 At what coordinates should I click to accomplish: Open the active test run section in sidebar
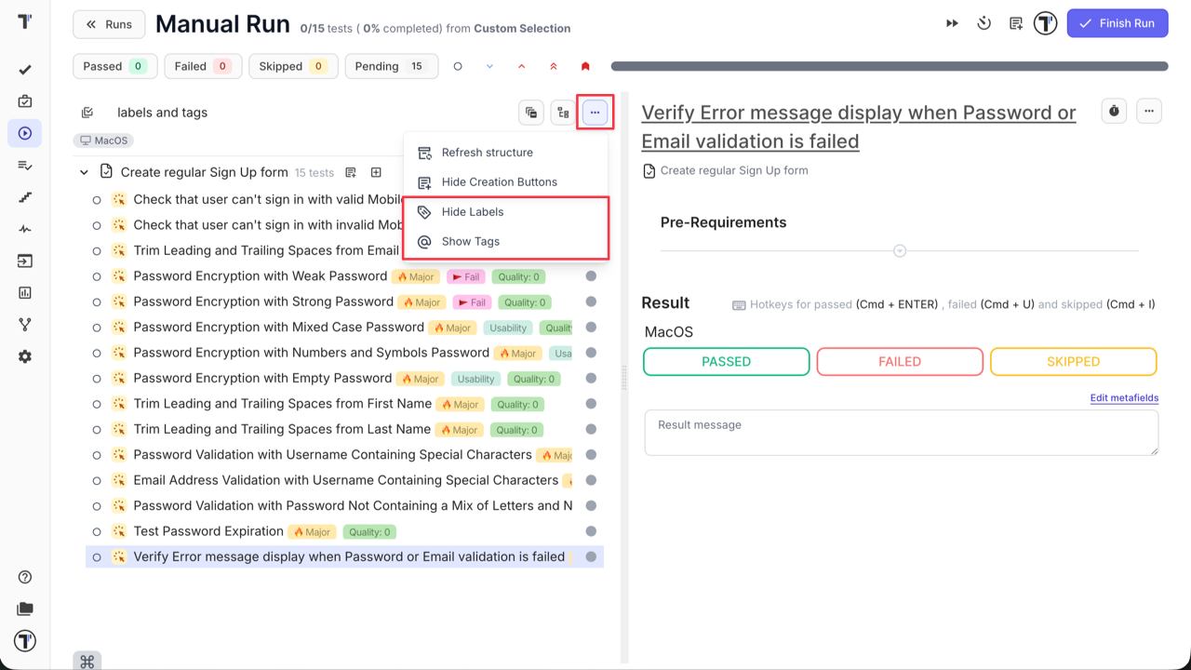[24, 133]
